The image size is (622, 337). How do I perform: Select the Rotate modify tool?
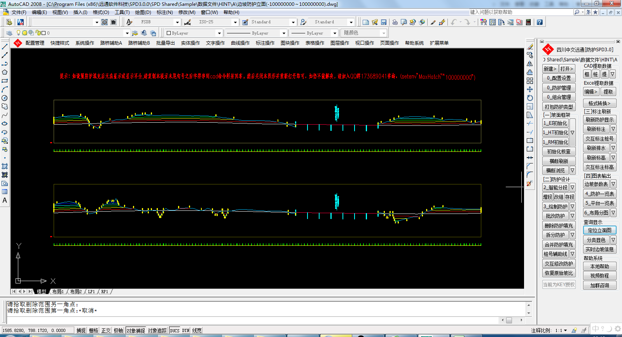(530, 98)
